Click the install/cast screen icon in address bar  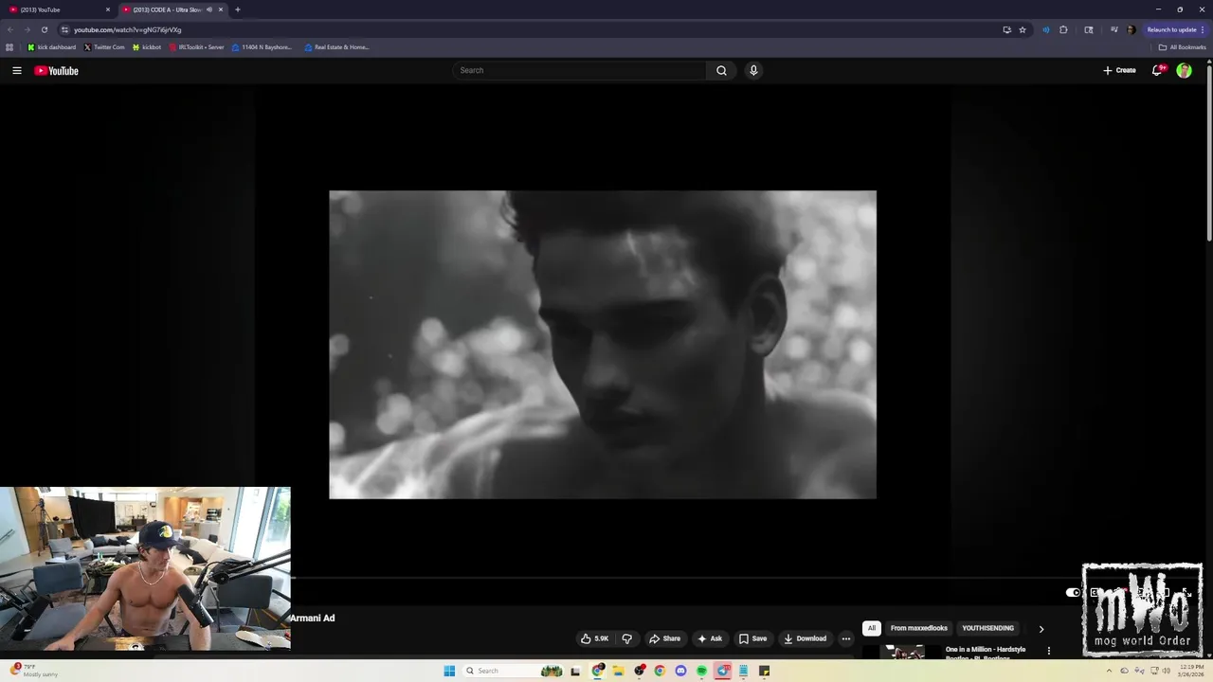coord(1006,29)
